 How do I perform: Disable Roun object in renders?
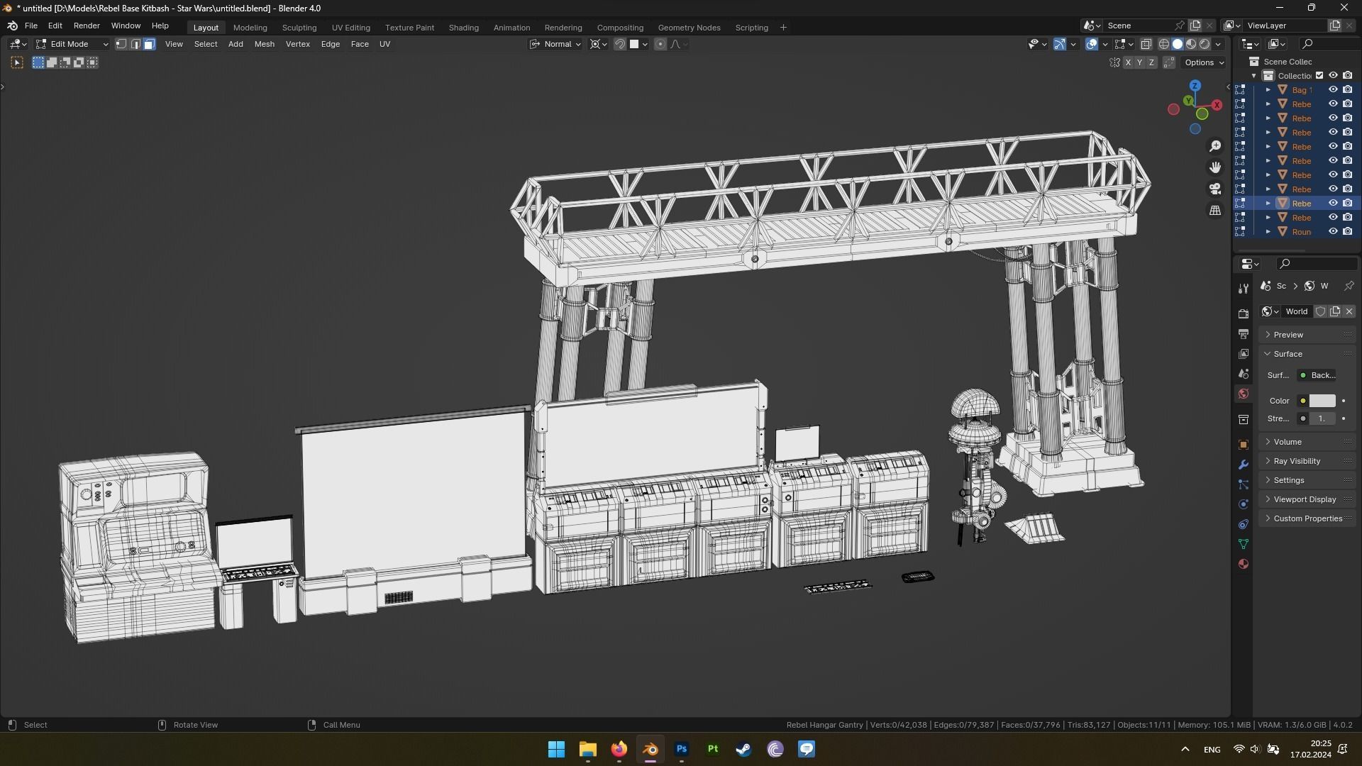(1347, 232)
